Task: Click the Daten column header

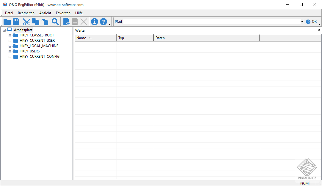Action: click(207, 38)
